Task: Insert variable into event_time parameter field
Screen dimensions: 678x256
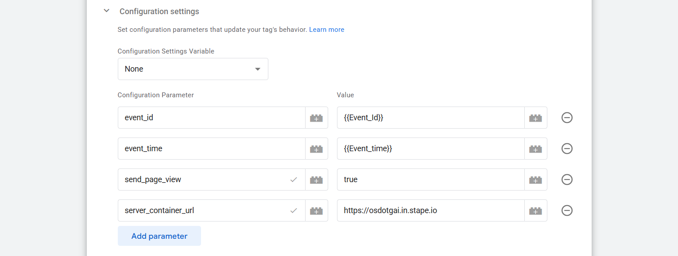Action: click(x=316, y=149)
